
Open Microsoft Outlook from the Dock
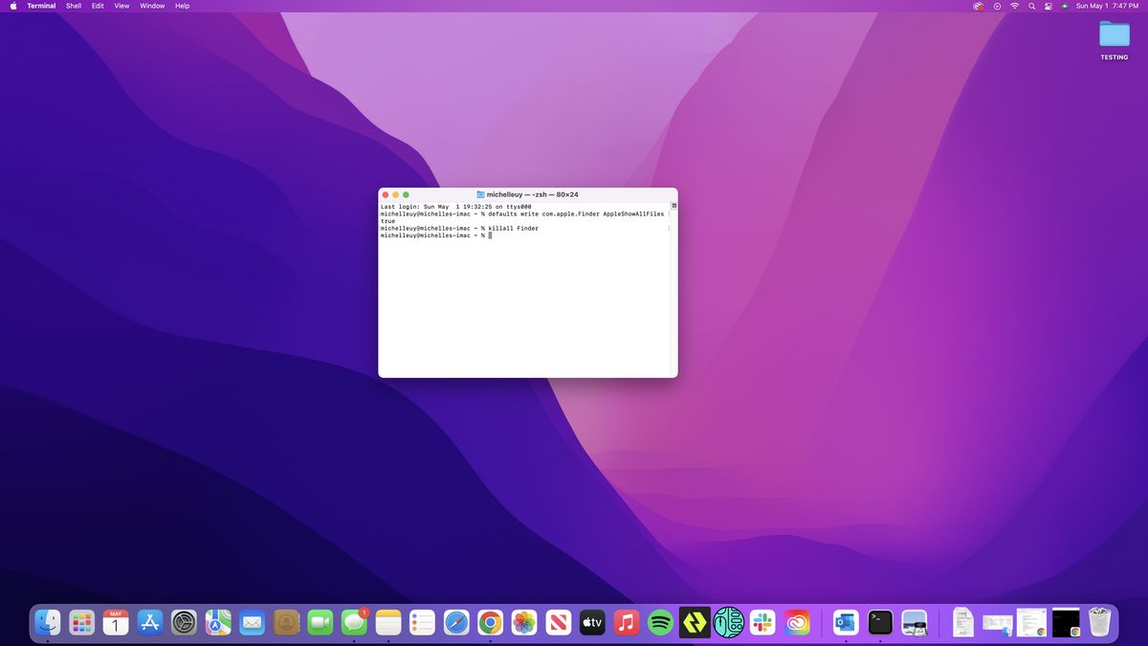(844, 622)
